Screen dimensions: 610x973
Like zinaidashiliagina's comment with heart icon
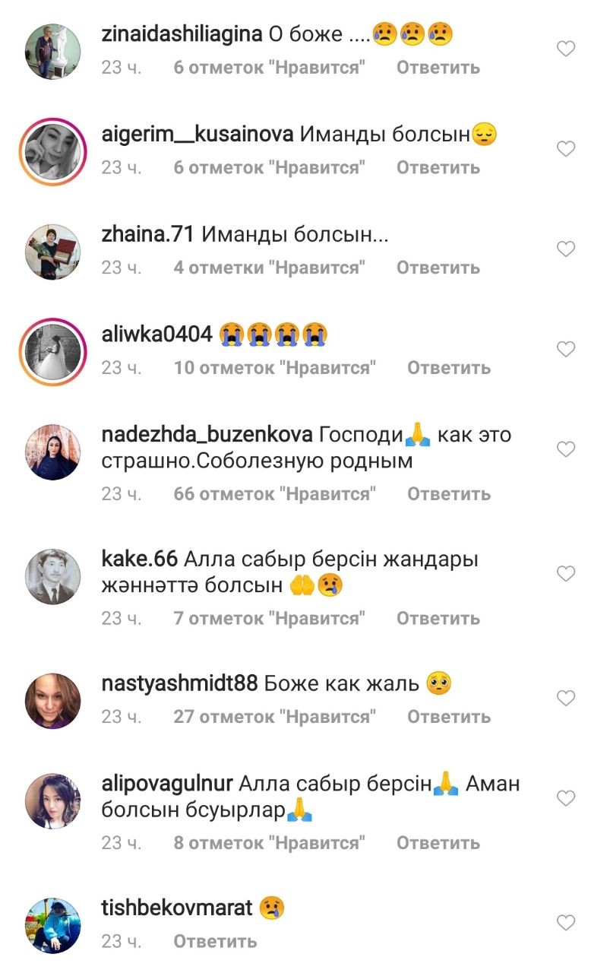pos(566,49)
